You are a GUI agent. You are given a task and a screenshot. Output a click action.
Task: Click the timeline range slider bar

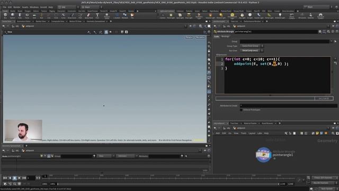(168, 184)
